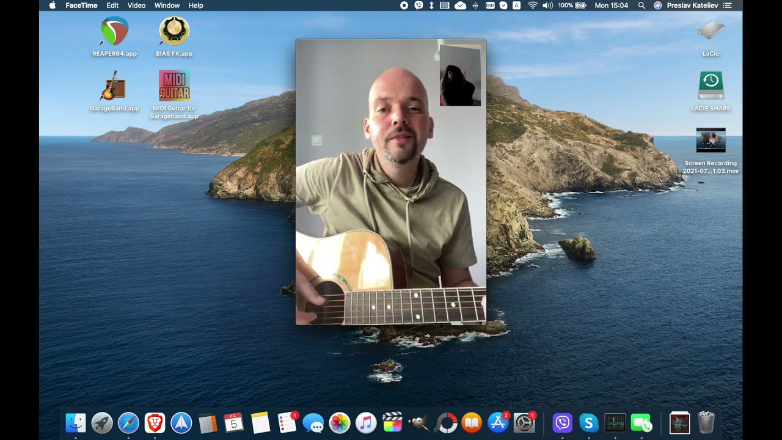Open the cloud sync menu bar icon
The height and width of the screenshot is (440, 782).
point(461,5)
